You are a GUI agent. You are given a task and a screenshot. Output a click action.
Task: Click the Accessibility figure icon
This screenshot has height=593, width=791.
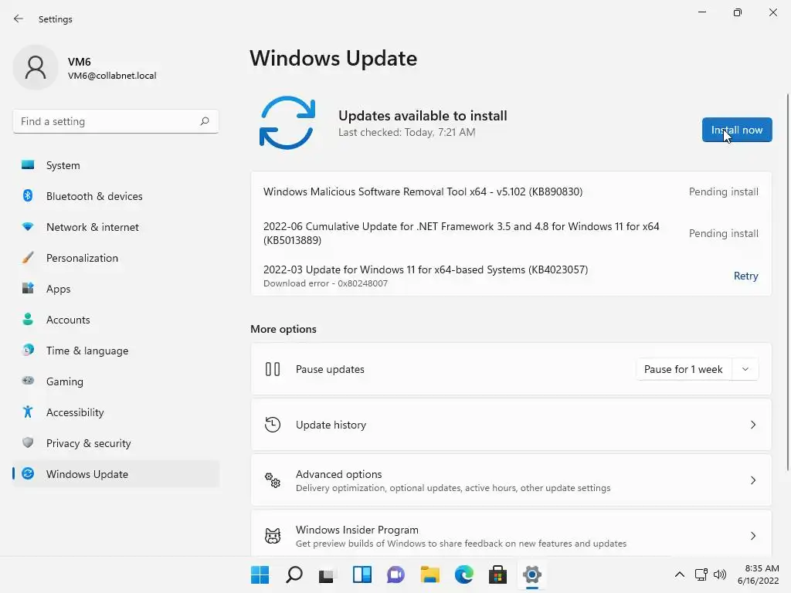click(28, 412)
